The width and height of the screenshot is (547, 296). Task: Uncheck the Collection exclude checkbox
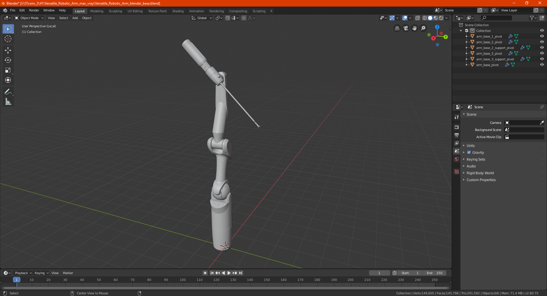467,31
